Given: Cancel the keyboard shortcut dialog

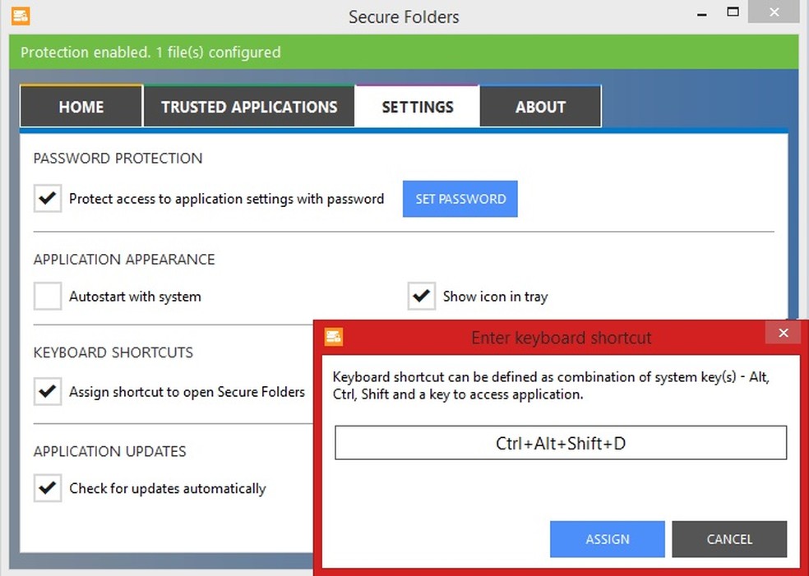Looking at the screenshot, I should tap(729, 539).
